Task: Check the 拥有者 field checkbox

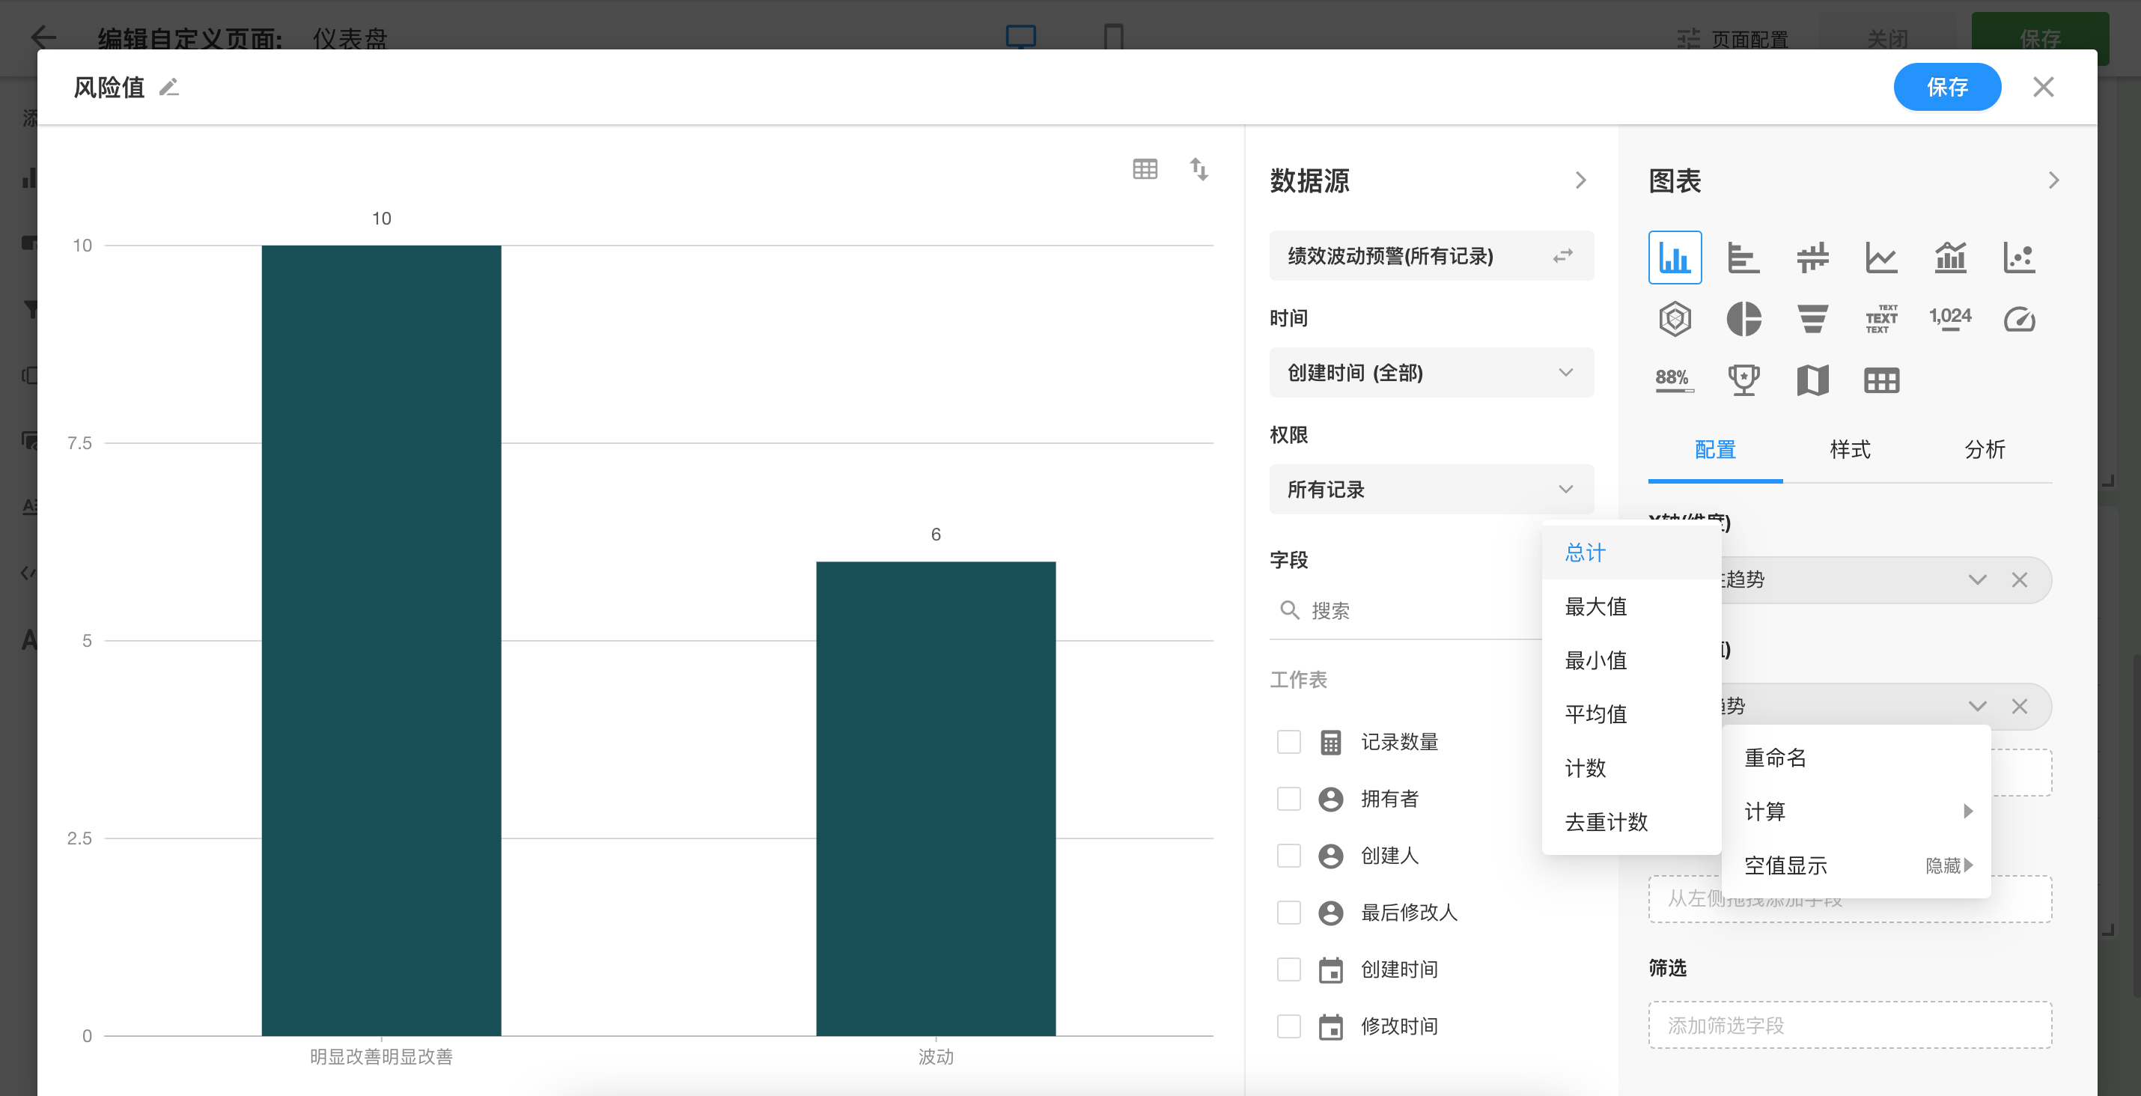Action: pos(1288,800)
